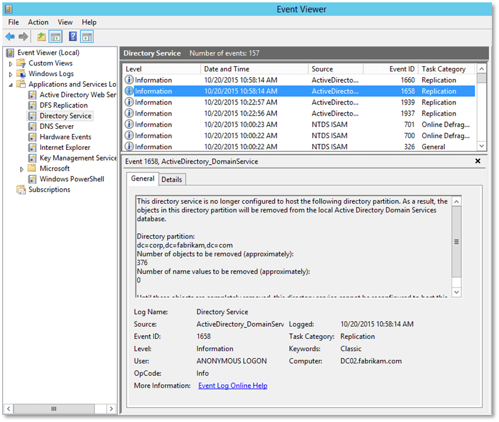Screen dimensions: 499x422
Task: Toggle Show/Hide Action Pane toolbar icon
Action: 87,37
